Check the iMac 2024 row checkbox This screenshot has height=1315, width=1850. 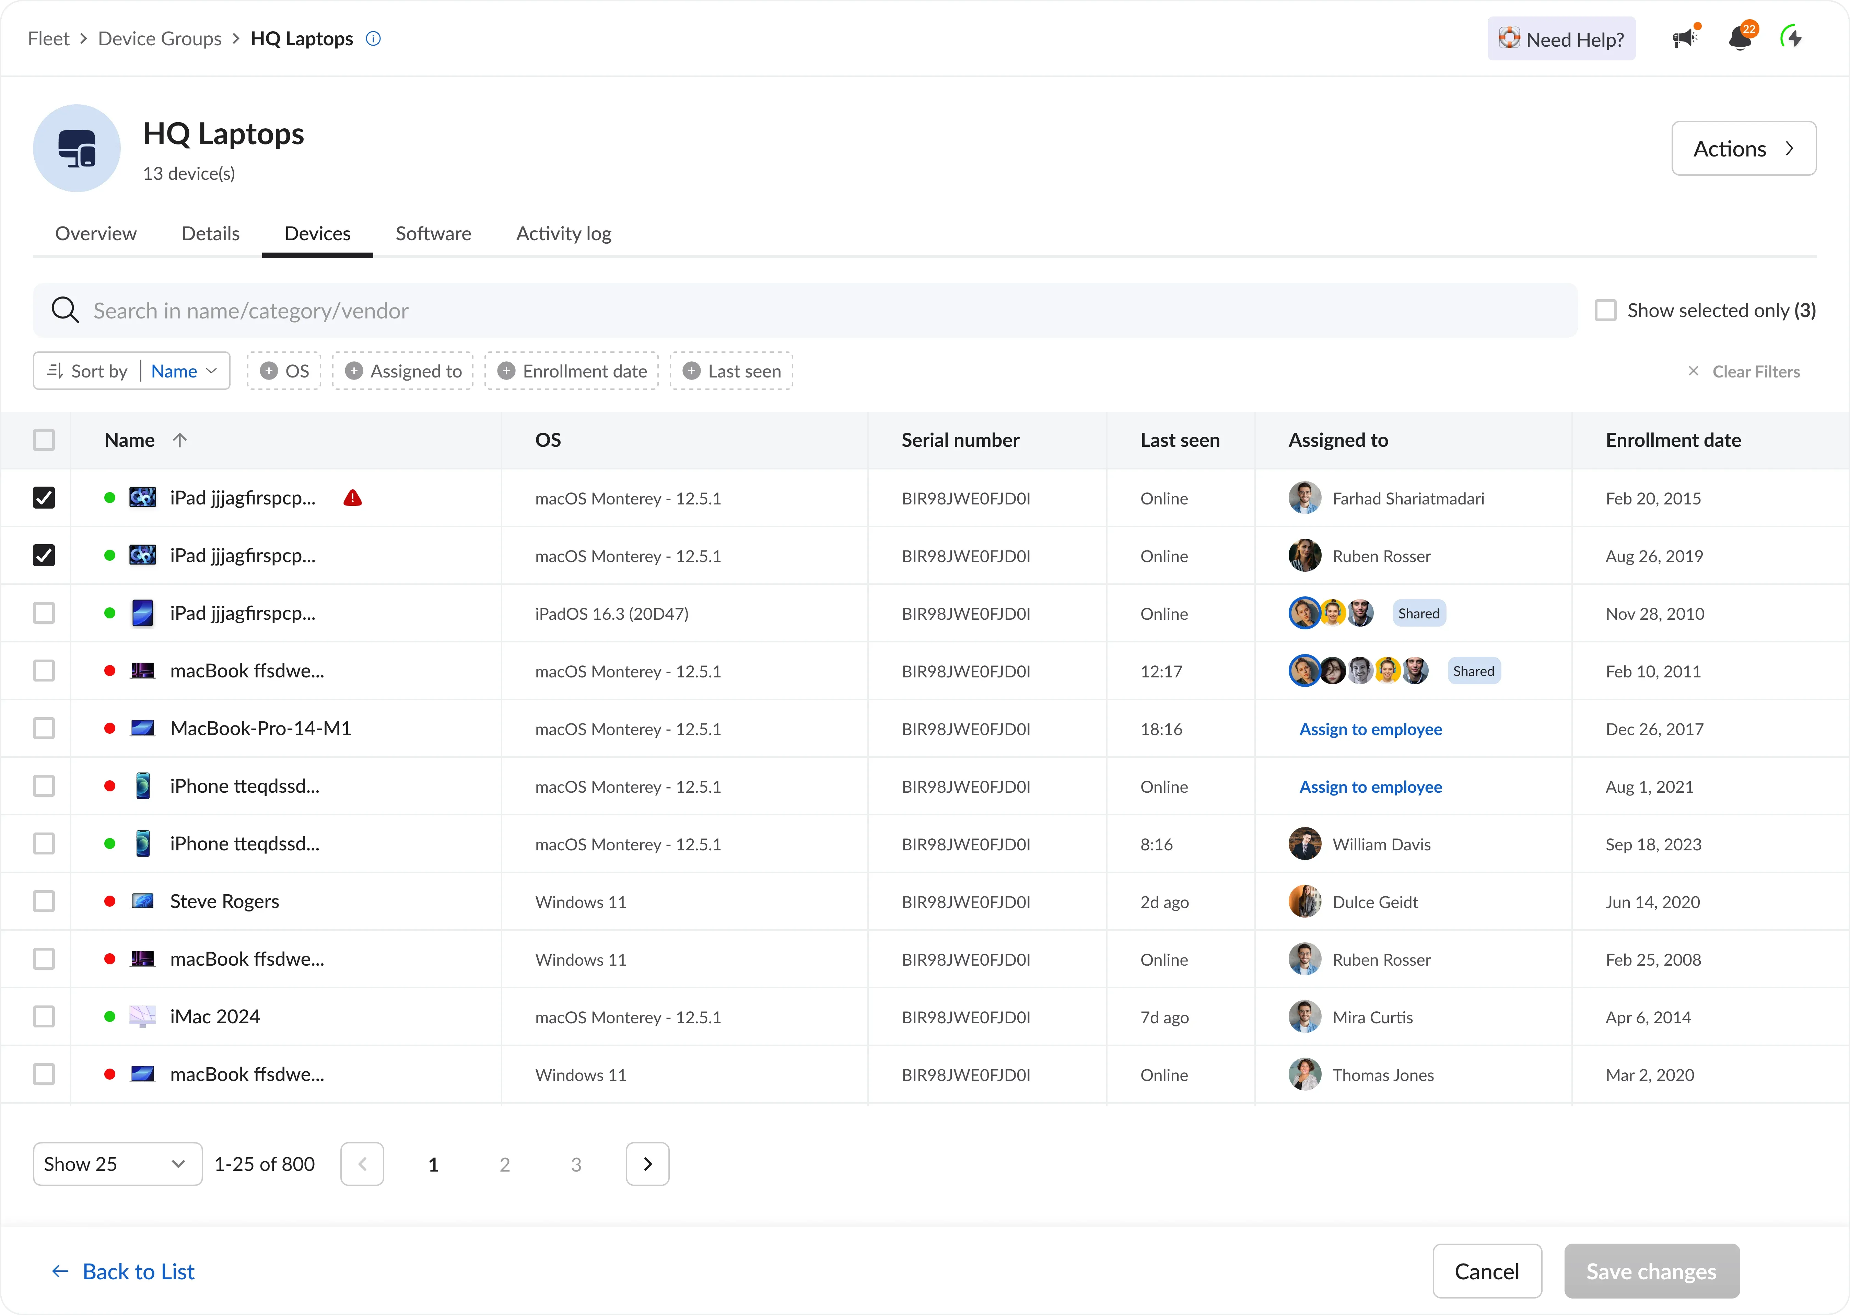[44, 1016]
